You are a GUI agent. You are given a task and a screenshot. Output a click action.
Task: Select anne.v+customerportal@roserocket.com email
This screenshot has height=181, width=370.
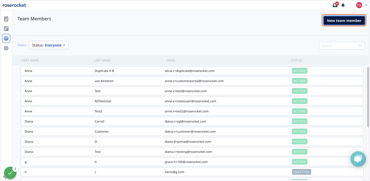point(194,81)
